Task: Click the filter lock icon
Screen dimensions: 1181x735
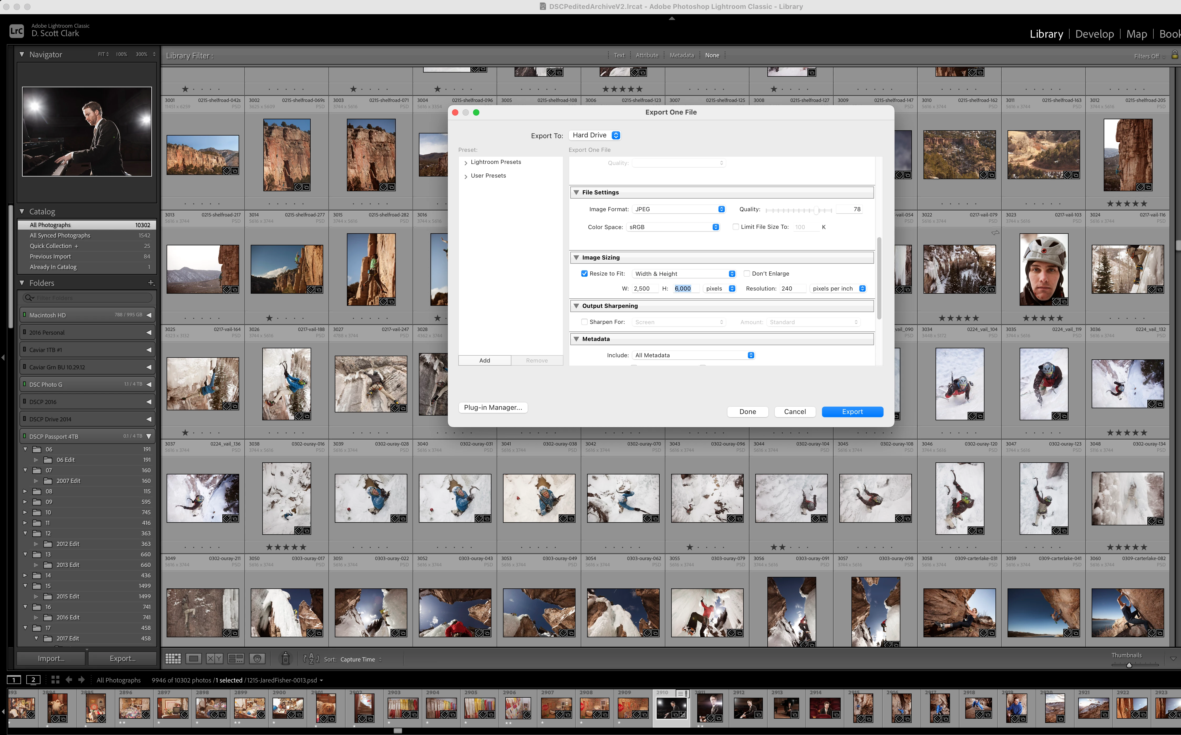Action: (1175, 55)
